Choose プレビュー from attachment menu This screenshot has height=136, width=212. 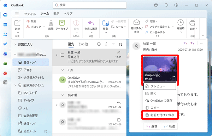pos(160,86)
